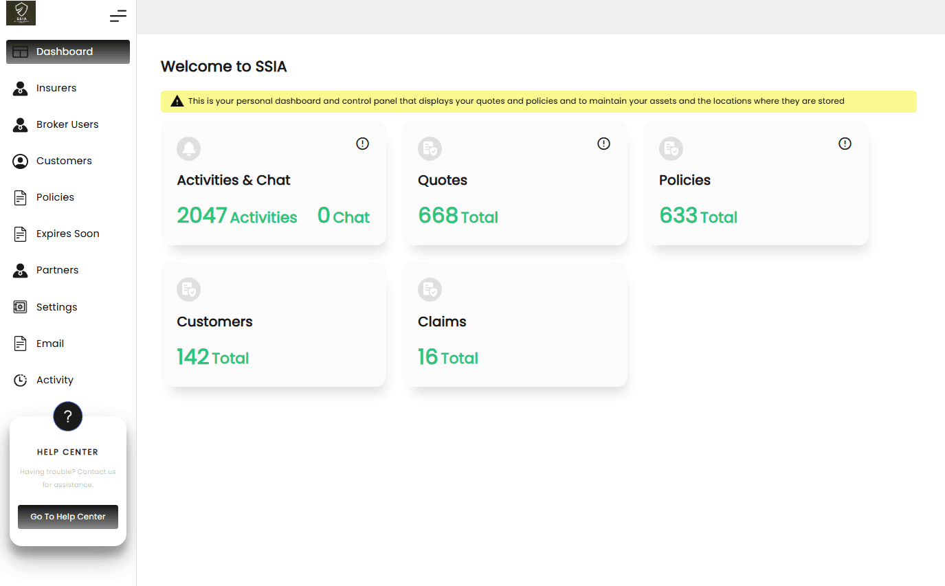This screenshot has width=945, height=586.
Task: Click the question mark Help Center icon
Action: tap(67, 416)
